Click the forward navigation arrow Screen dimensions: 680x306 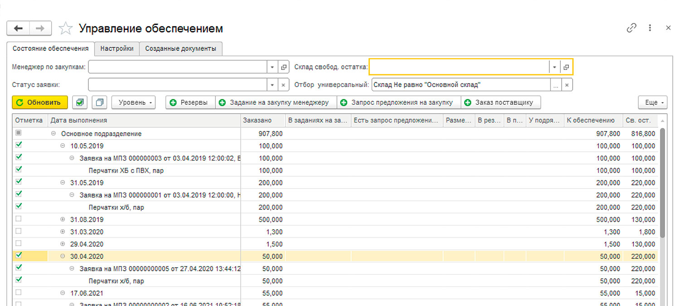40,29
